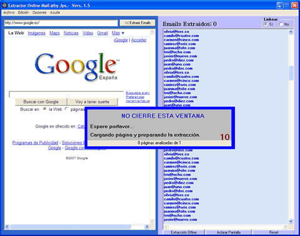Click the Buscar con Google button

point(41,102)
